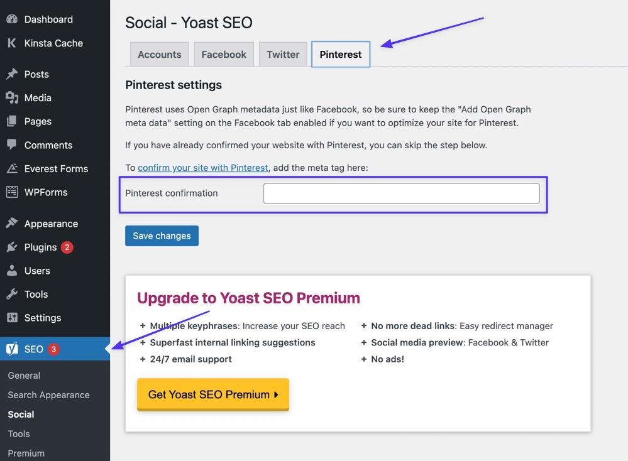Select the Posts pushpin icon
The image size is (628, 461).
click(x=13, y=74)
